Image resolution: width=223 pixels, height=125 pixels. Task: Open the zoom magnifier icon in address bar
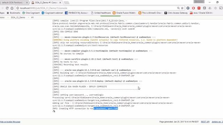click(178, 8)
